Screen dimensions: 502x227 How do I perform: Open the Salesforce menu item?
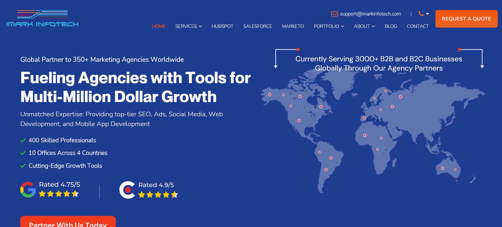coord(258,26)
